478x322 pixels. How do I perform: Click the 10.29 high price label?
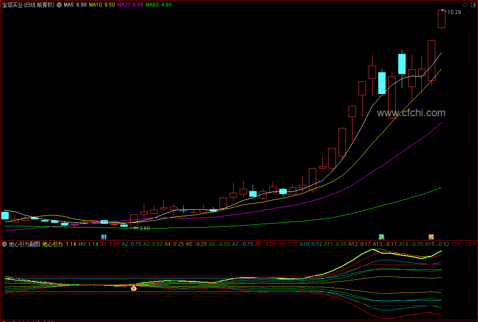454,12
